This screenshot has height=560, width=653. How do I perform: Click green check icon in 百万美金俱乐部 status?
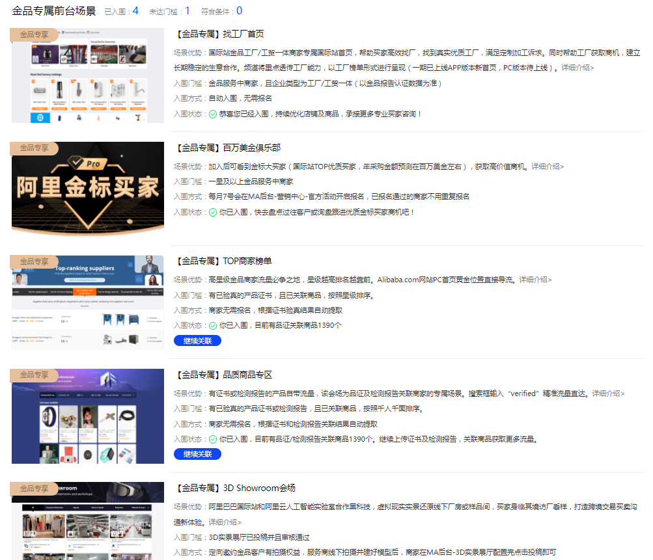(x=213, y=212)
